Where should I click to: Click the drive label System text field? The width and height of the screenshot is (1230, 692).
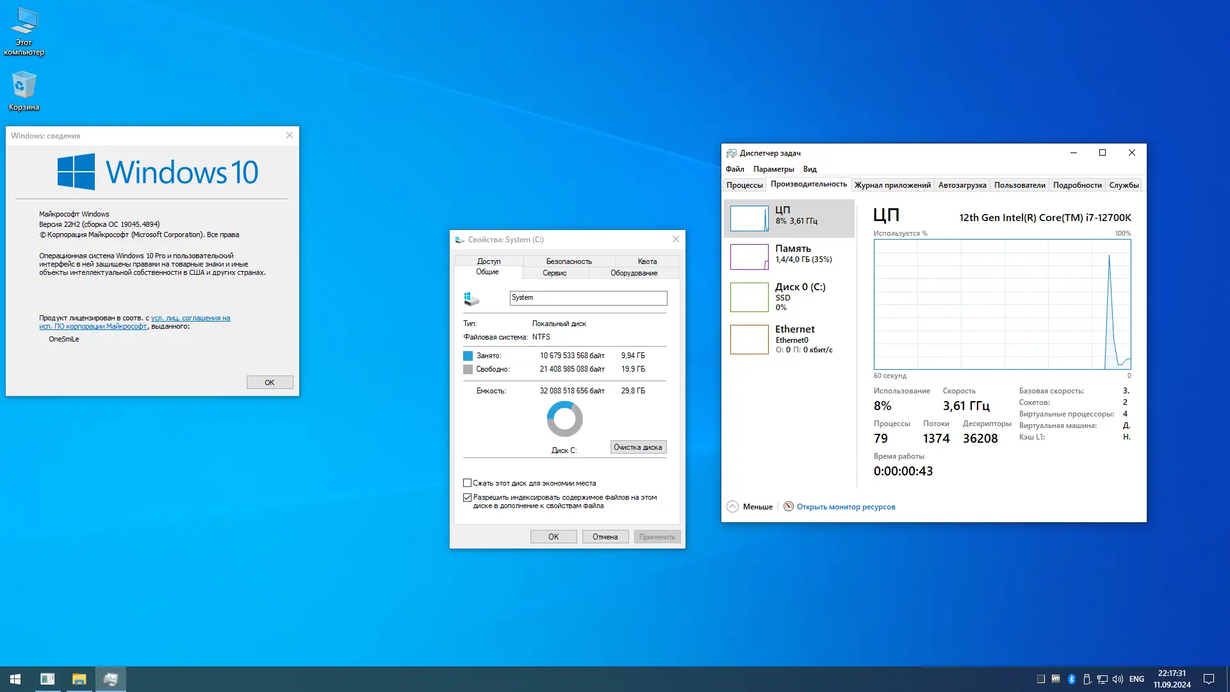click(x=587, y=298)
